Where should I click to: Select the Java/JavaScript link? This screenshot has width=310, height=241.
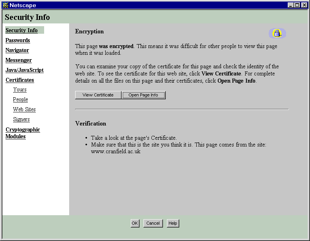25,70
